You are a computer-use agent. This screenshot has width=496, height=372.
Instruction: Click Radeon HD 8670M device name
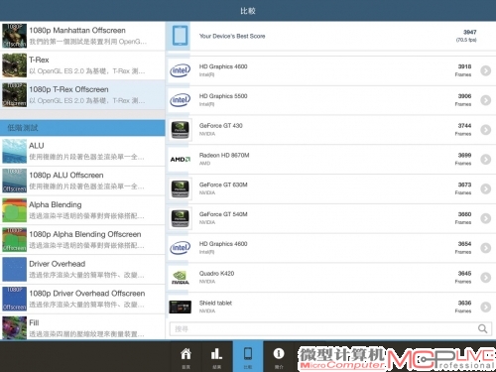pos(224,155)
